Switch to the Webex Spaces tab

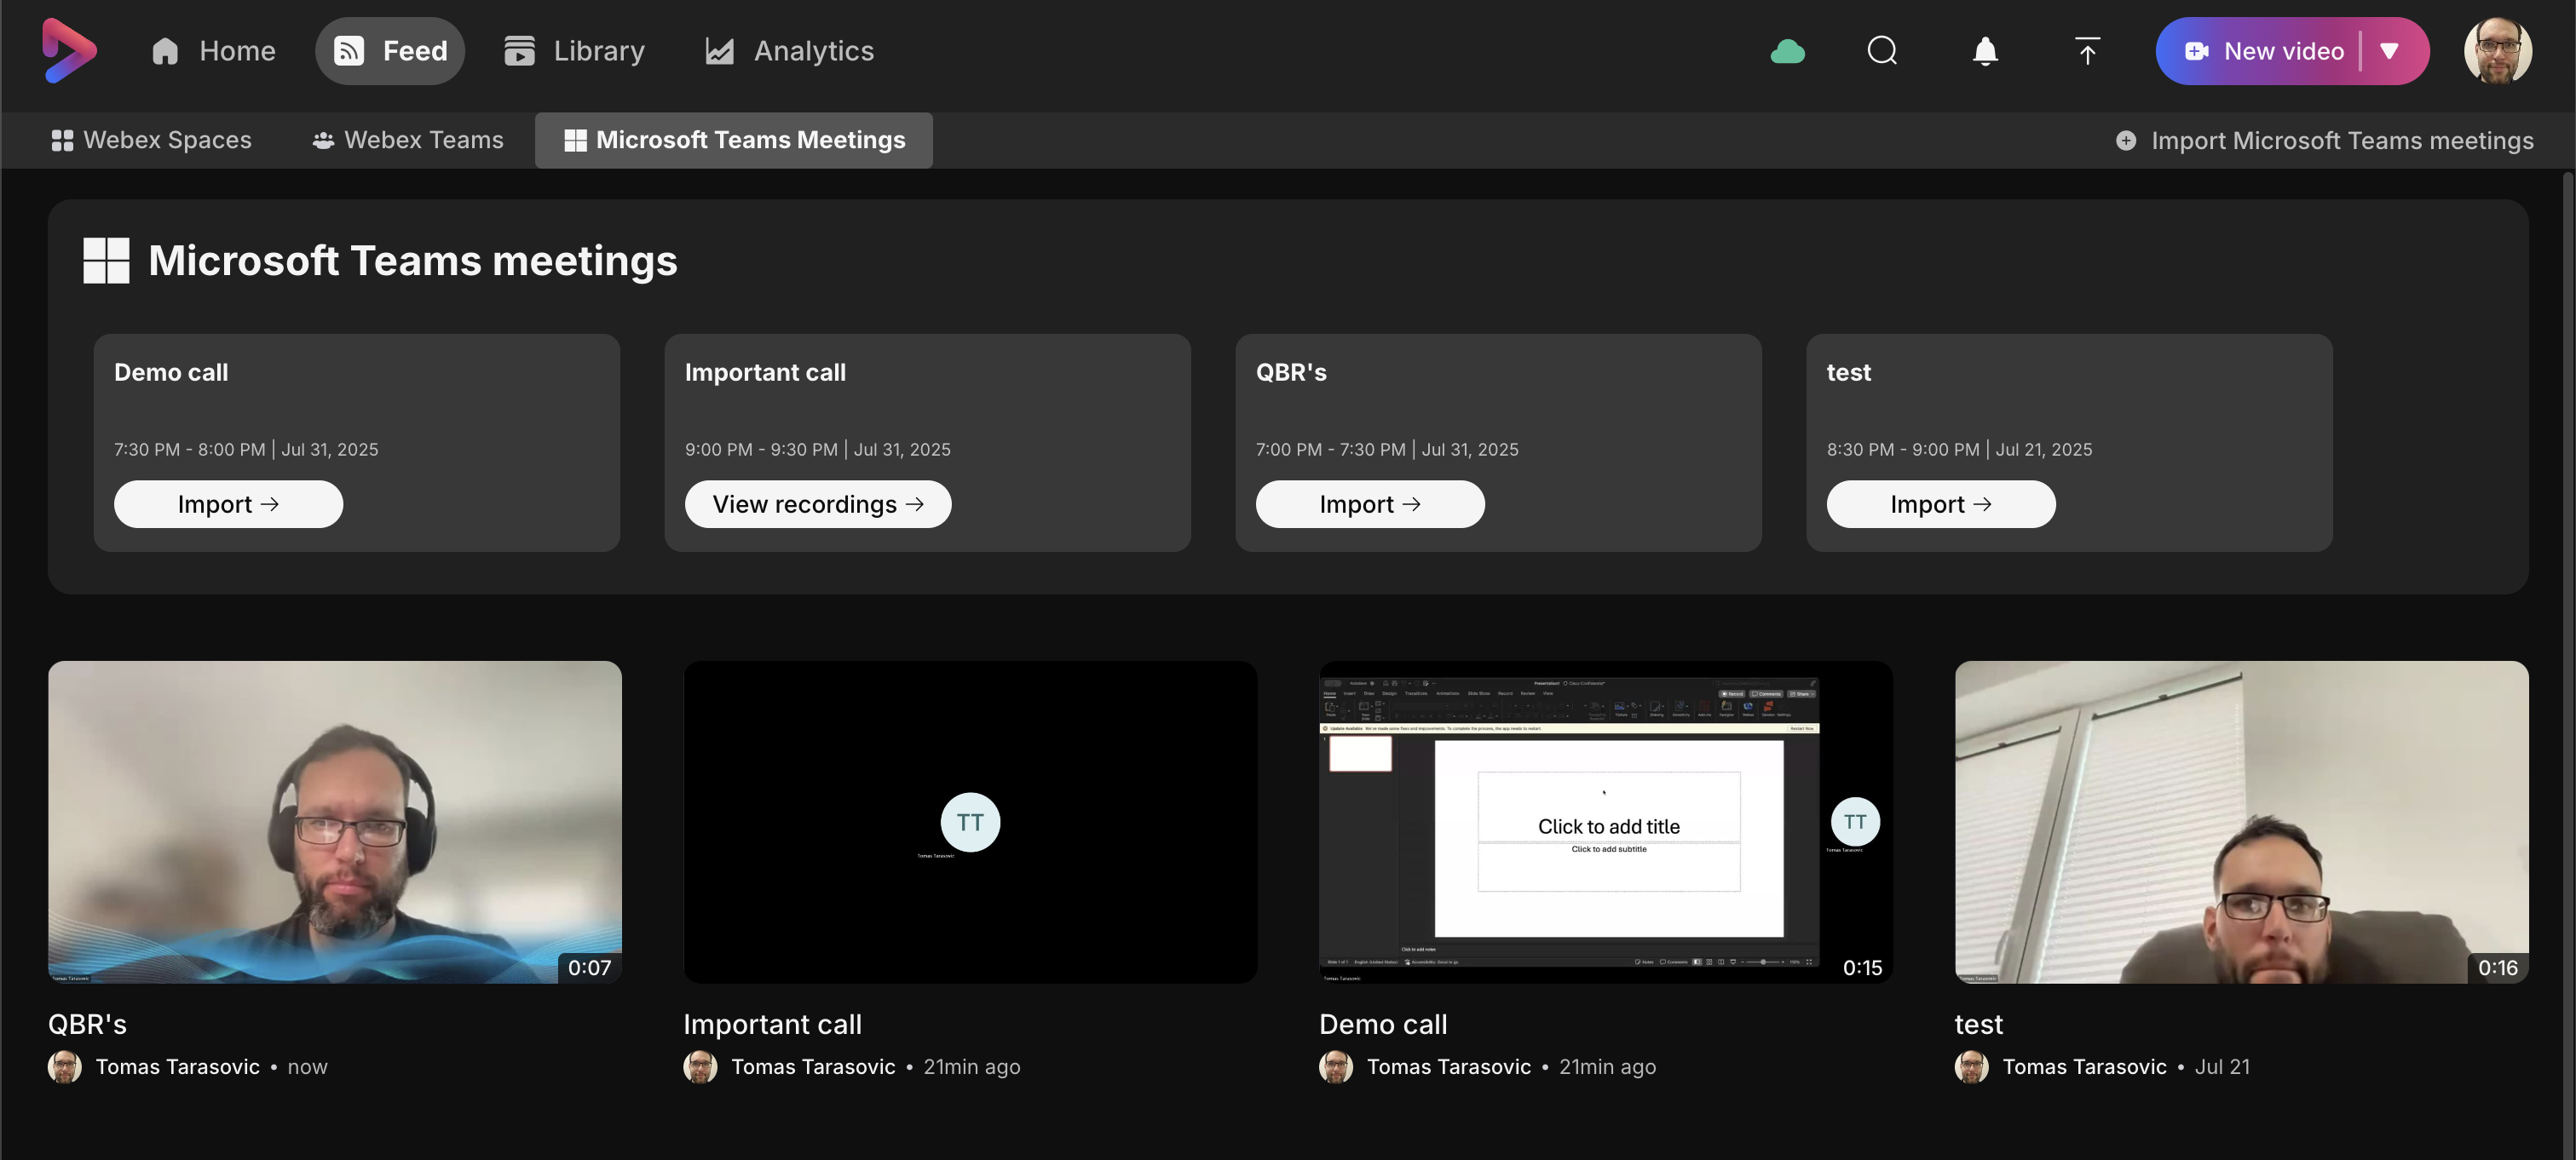pos(151,140)
